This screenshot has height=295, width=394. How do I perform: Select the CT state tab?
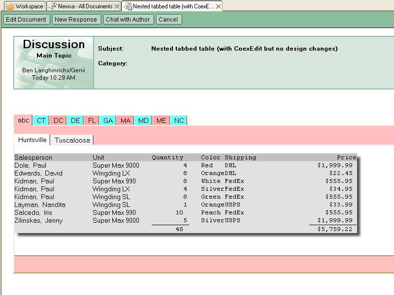[41, 120]
